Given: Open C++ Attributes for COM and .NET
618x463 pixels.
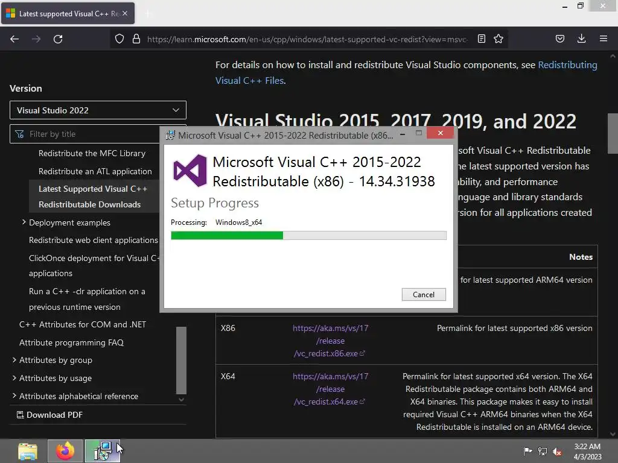Looking at the screenshot, I should click(82, 324).
